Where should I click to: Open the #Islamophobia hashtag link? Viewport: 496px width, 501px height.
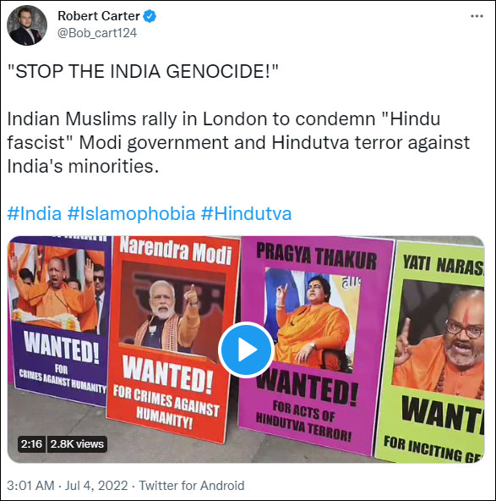pos(131,213)
